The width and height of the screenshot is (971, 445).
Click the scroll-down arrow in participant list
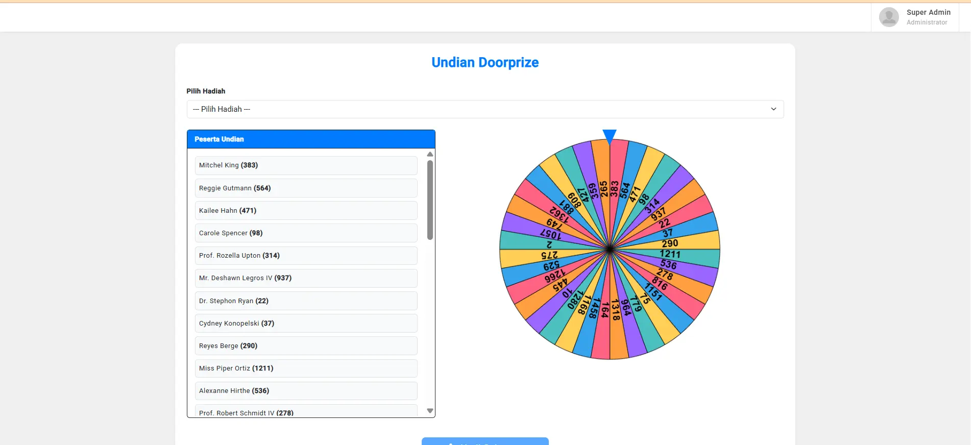pos(430,411)
